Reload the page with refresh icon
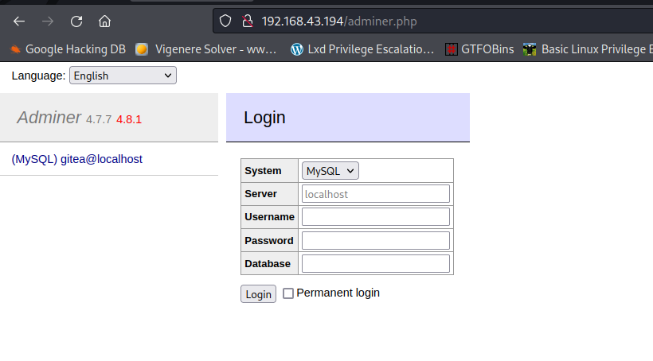653x361 pixels. coord(76,21)
